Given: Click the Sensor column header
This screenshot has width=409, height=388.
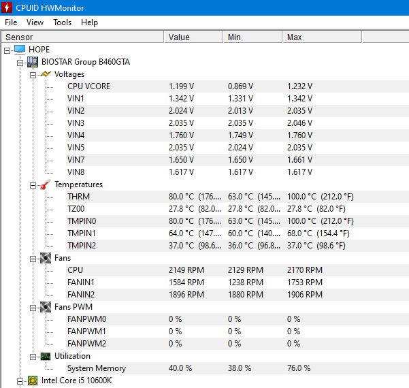Looking at the screenshot, I should (83, 37).
